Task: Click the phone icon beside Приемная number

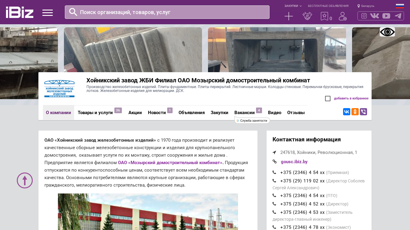Action: click(x=274, y=172)
